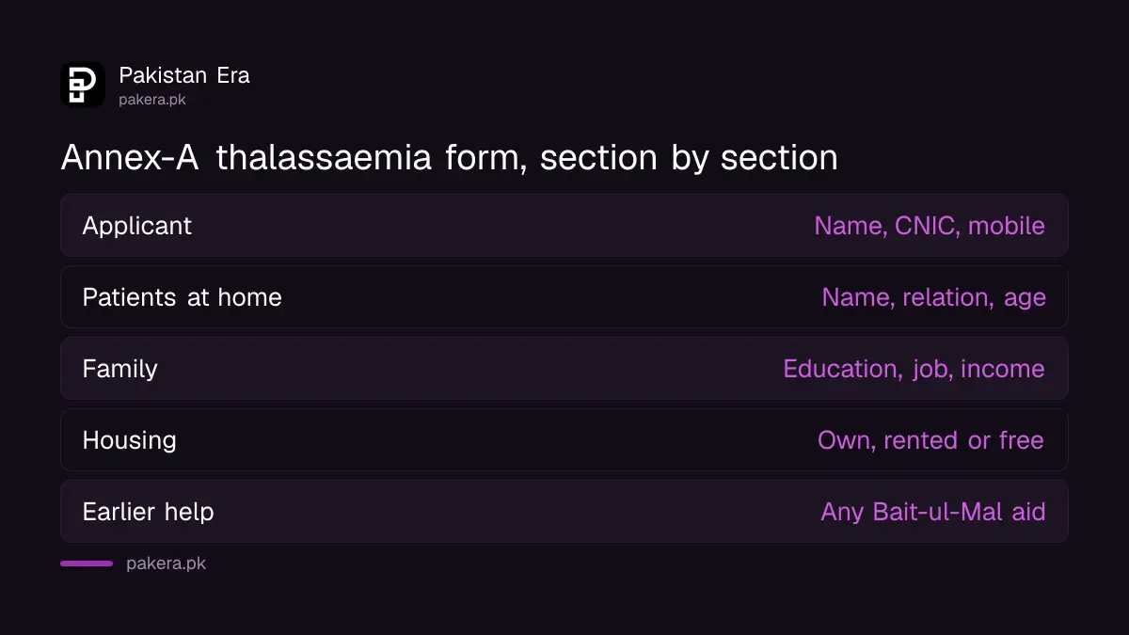Click the purple accent bar in footer
Image resolution: width=1129 pixels, height=635 pixels.
(87, 564)
